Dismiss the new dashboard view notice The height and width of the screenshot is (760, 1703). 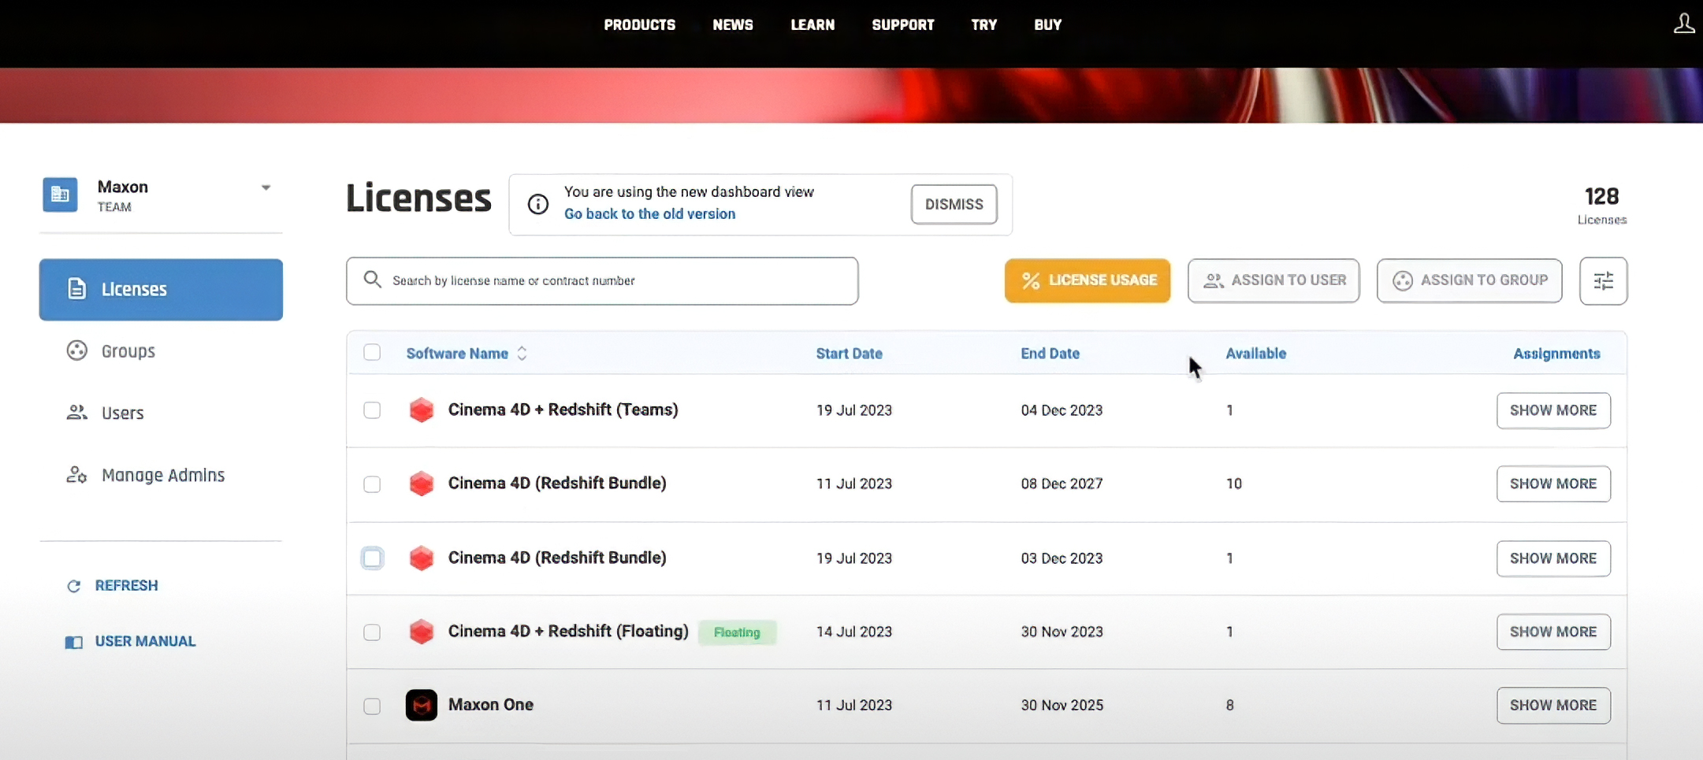tap(954, 205)
